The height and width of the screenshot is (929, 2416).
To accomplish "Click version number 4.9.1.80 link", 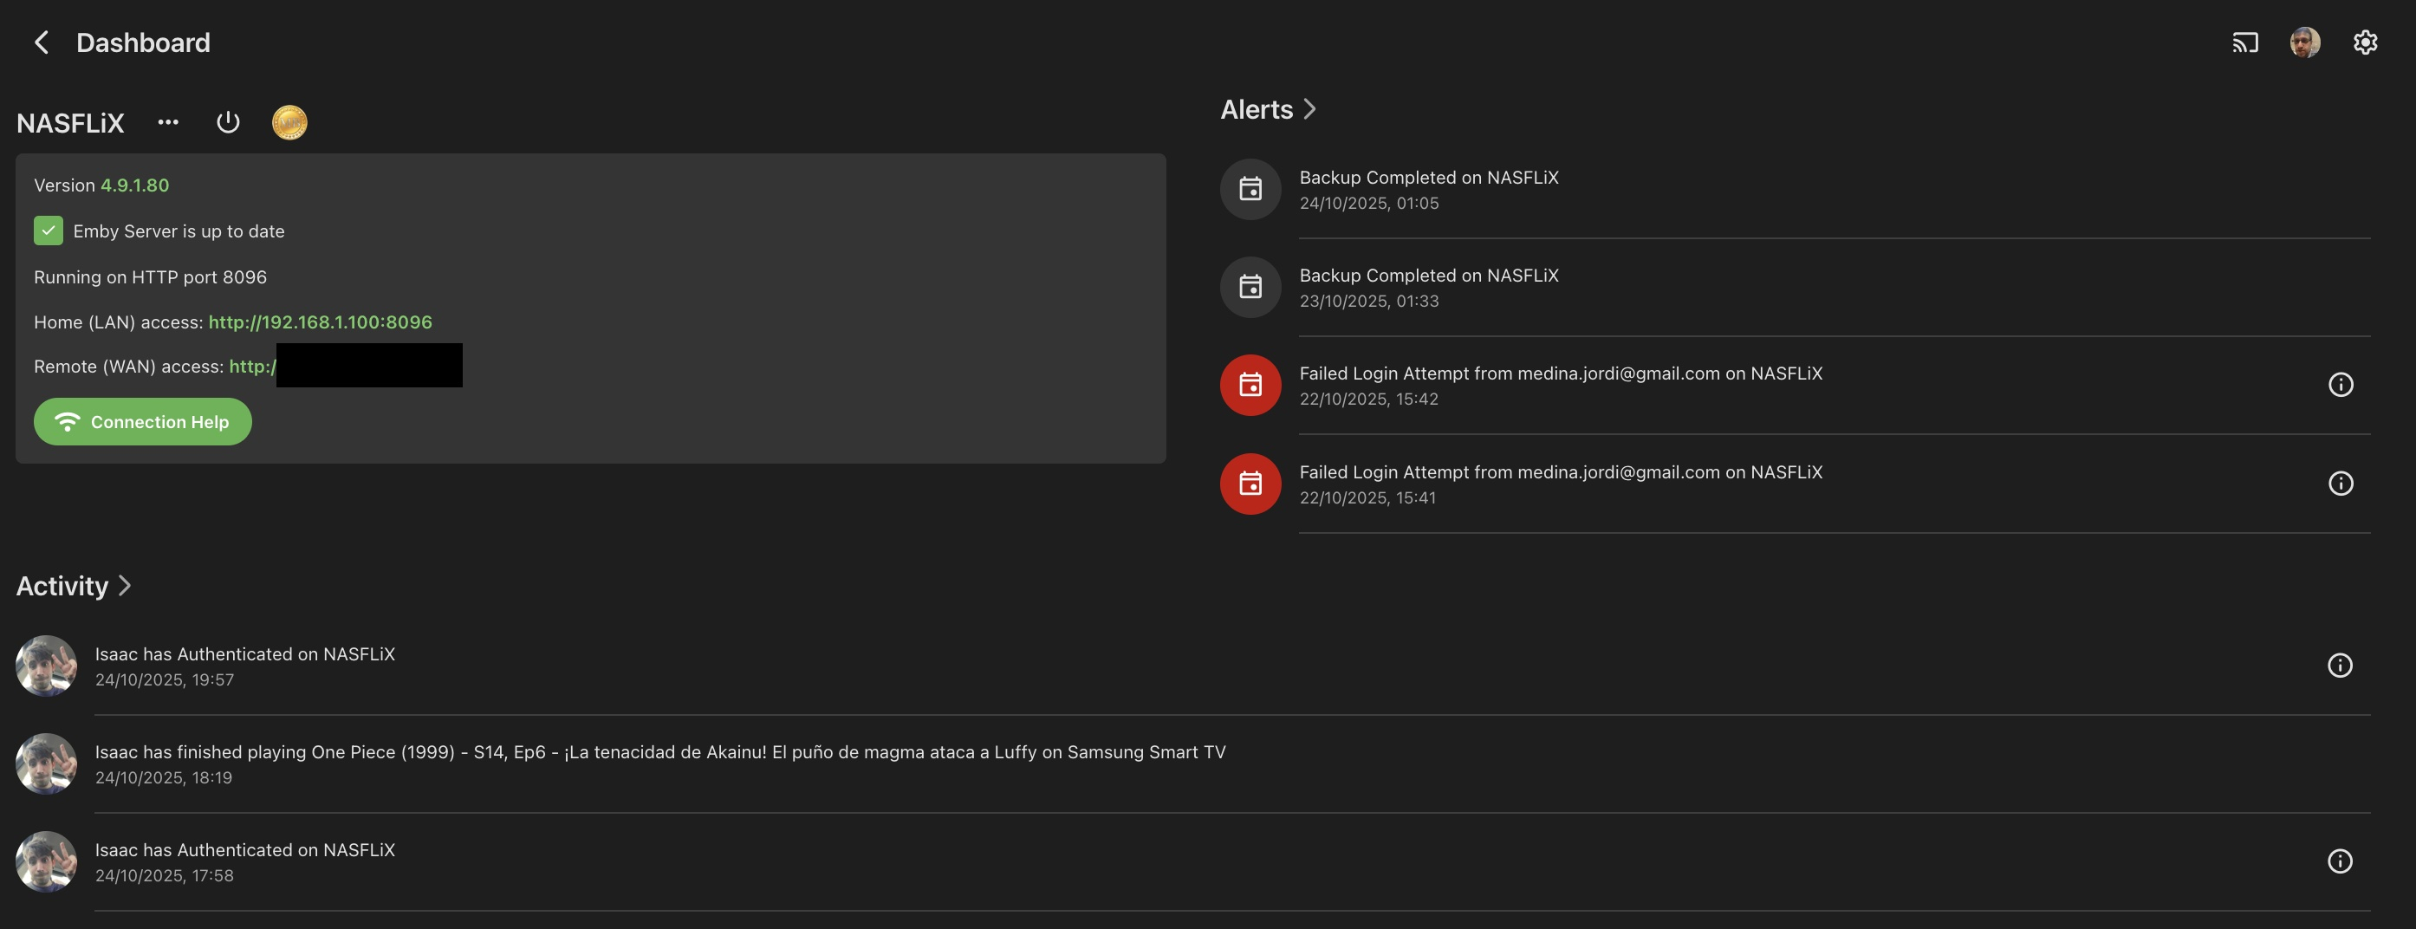I will [x=134, y=185].
